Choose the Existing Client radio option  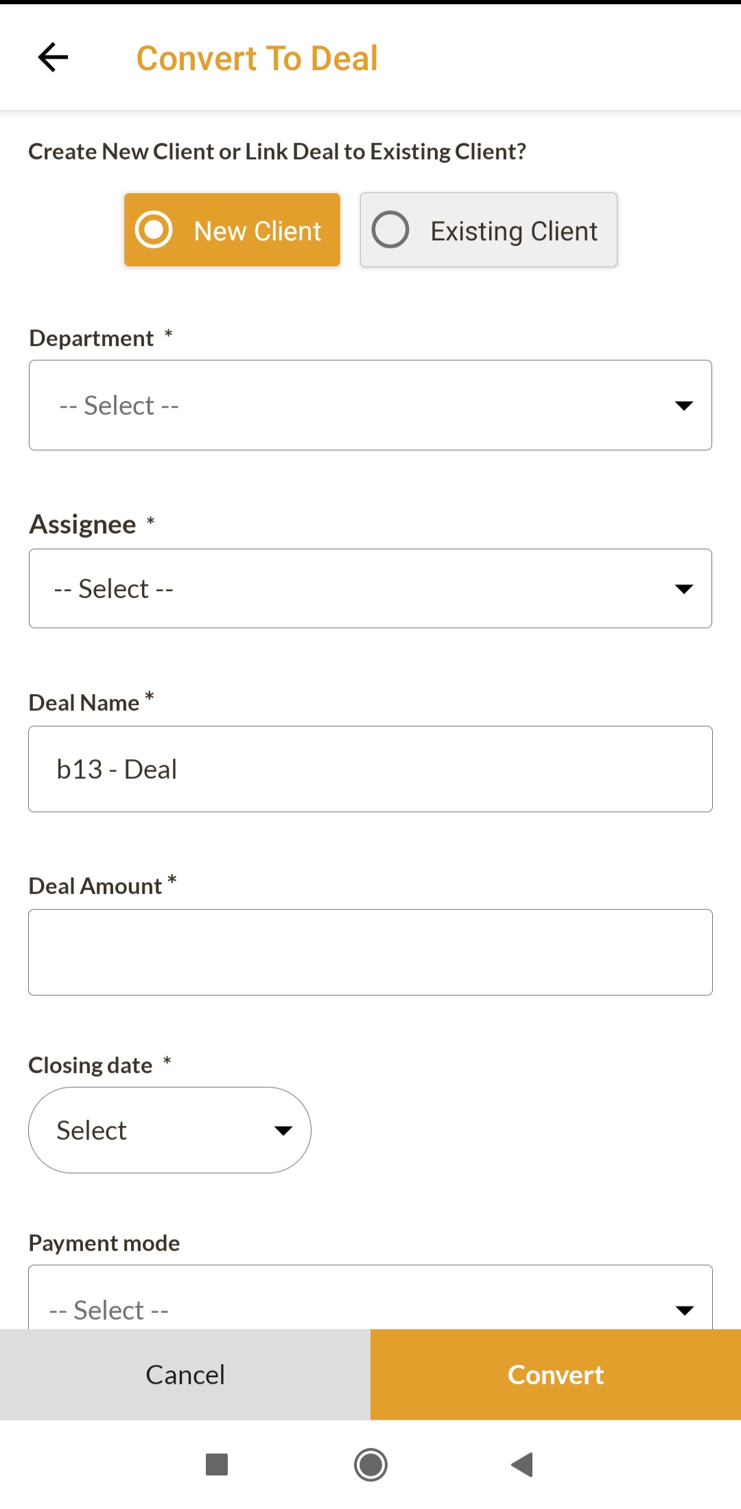click(489, 230)
